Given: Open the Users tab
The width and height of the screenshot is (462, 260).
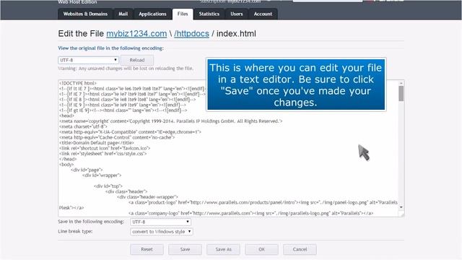Looking at the screenshot, I should [237, 14].
